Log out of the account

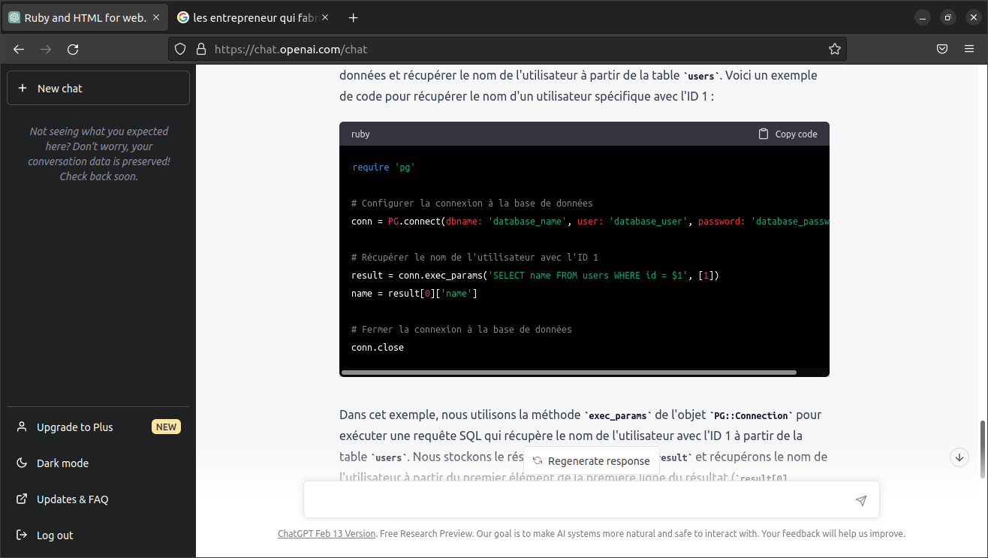click(x=55, y=535)
